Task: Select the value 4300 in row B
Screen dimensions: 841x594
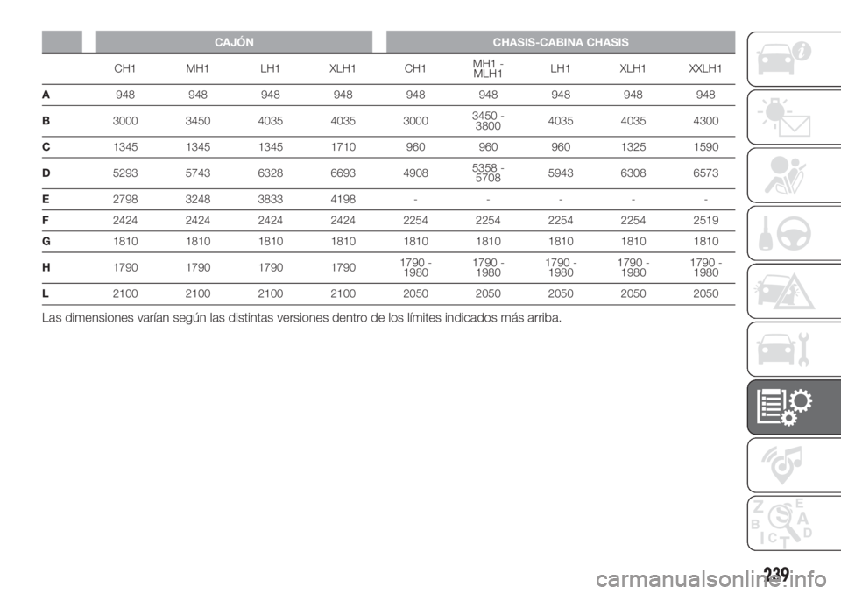Action: click(705, 121)
